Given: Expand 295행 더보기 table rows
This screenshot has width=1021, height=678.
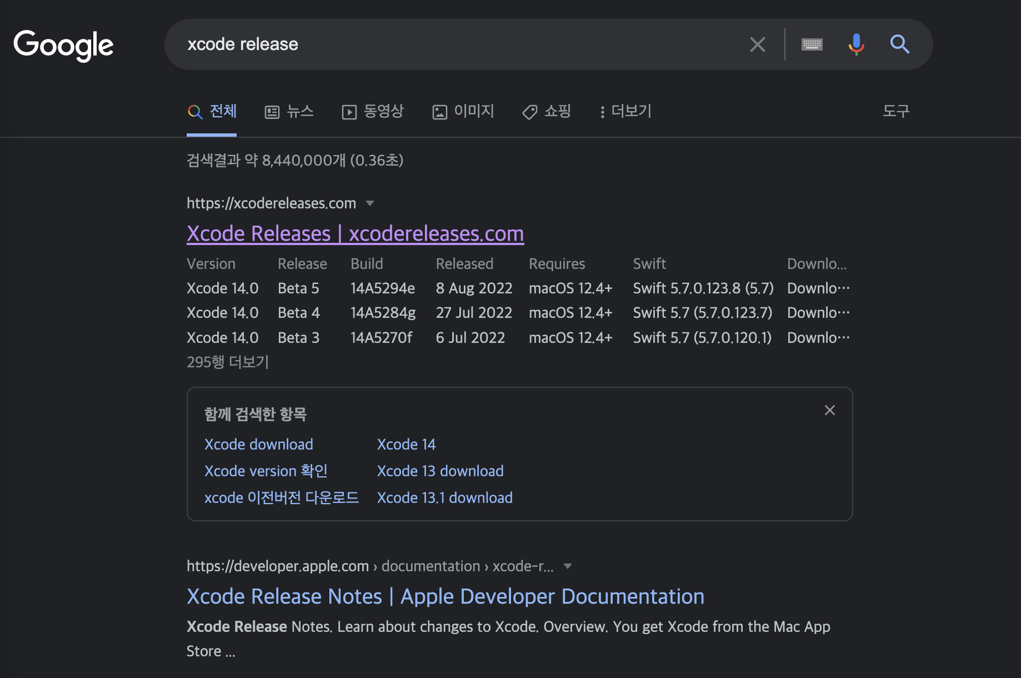Looking at the screenshot, I should pos(228,362).
